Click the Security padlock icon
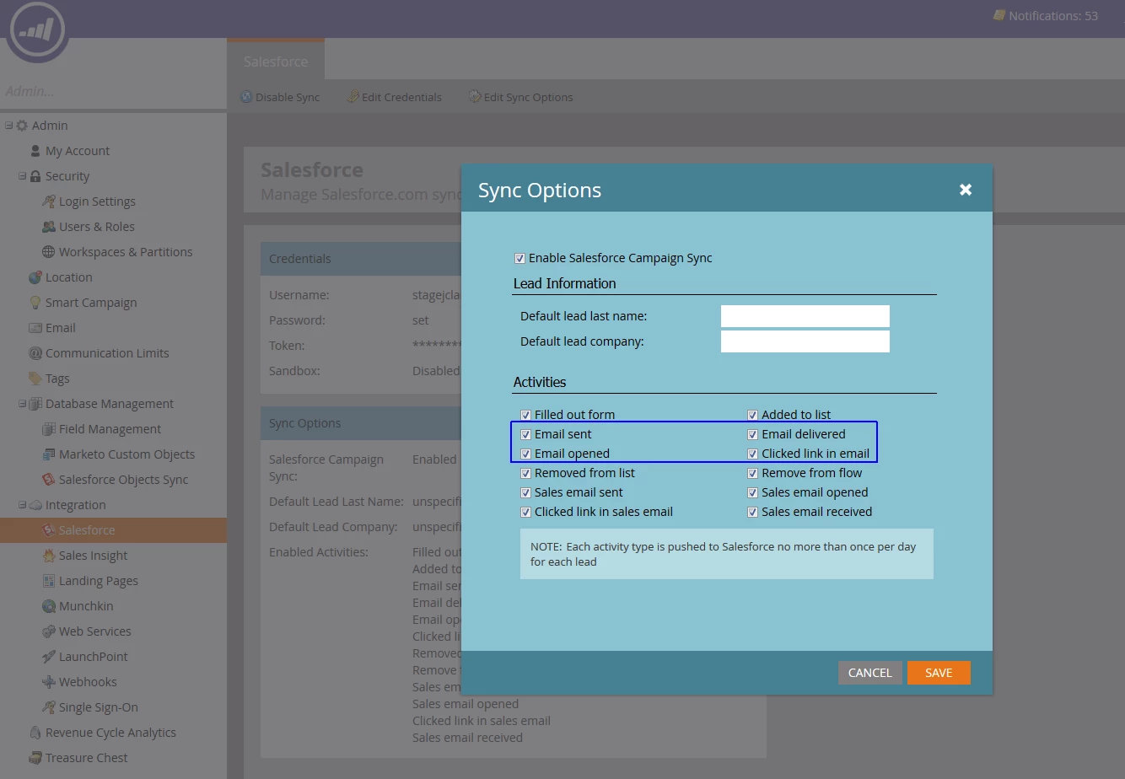 (x=35, y=176)
